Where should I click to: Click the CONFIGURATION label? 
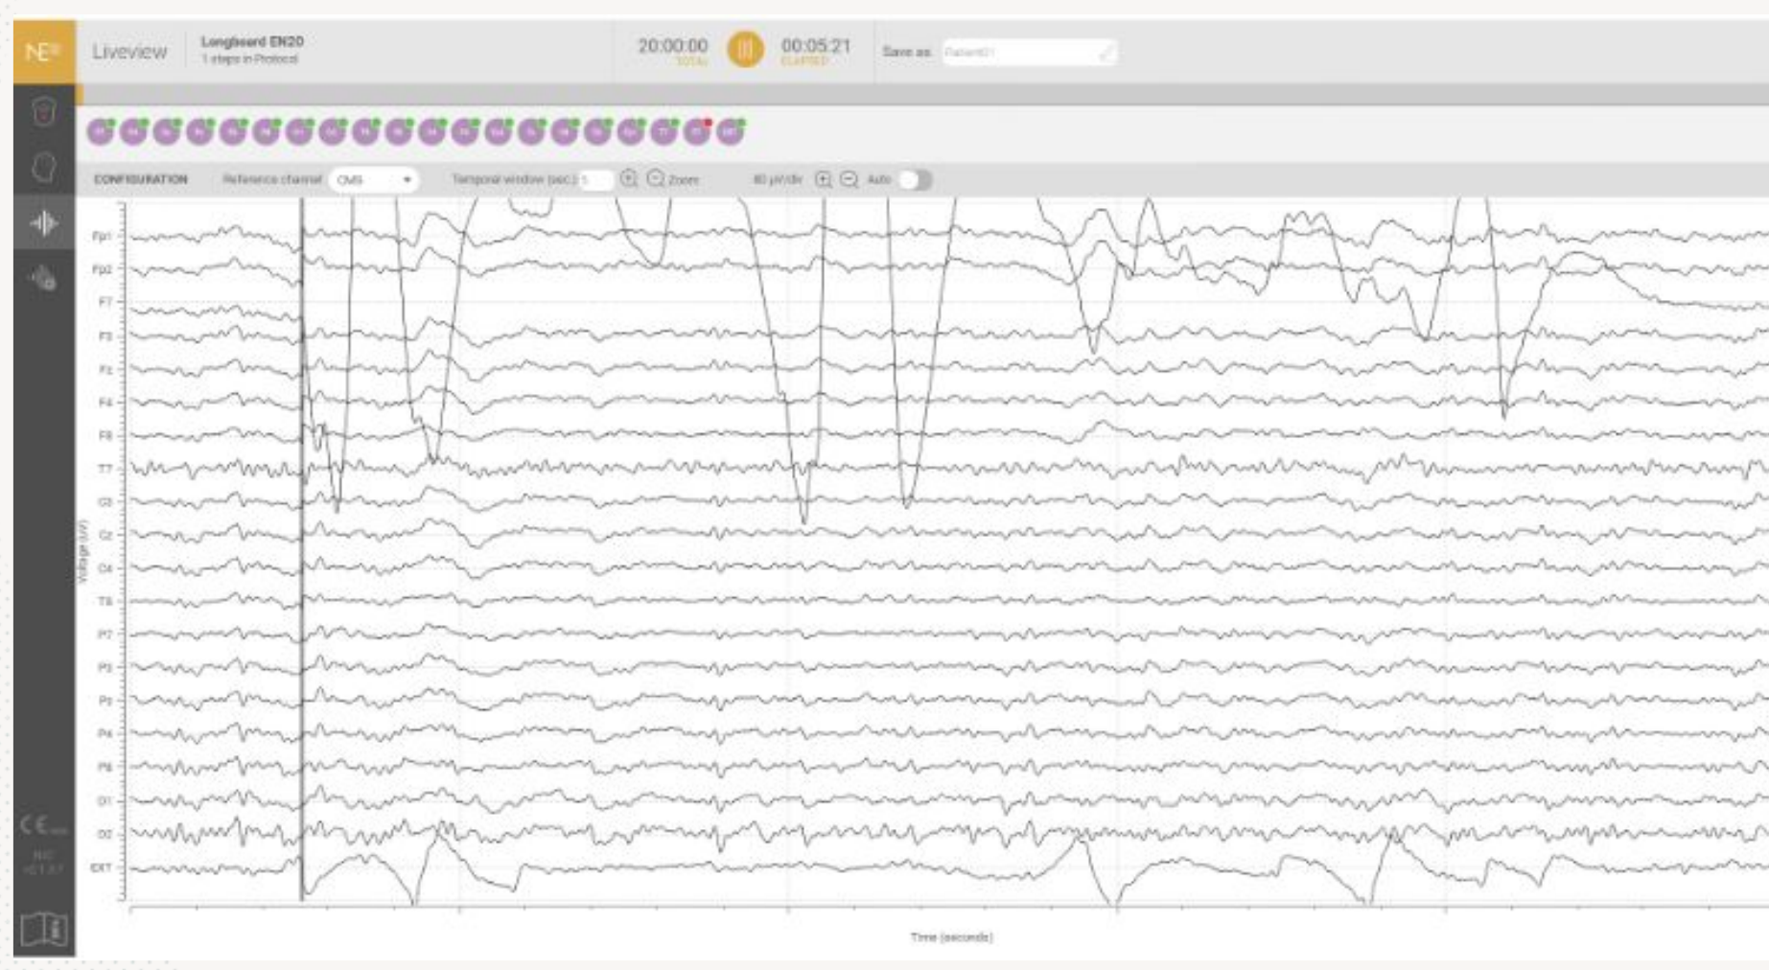141,179
